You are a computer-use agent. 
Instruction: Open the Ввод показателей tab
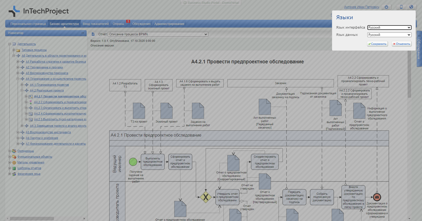96,24
